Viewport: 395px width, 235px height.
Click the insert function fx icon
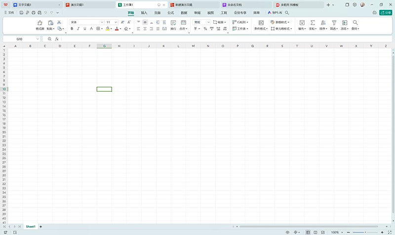click(x=57, y=39)
